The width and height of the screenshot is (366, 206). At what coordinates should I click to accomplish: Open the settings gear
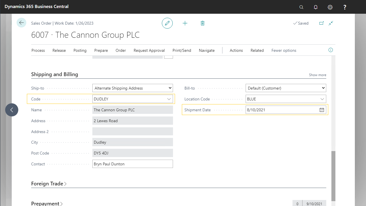(330, 7)
